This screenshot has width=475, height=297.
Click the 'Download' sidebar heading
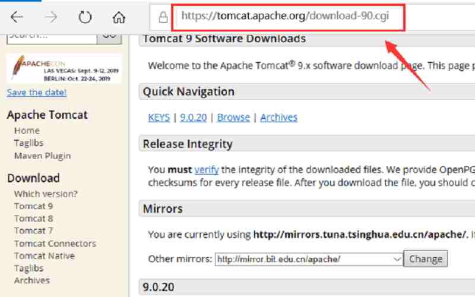click(x=33, y=178)
